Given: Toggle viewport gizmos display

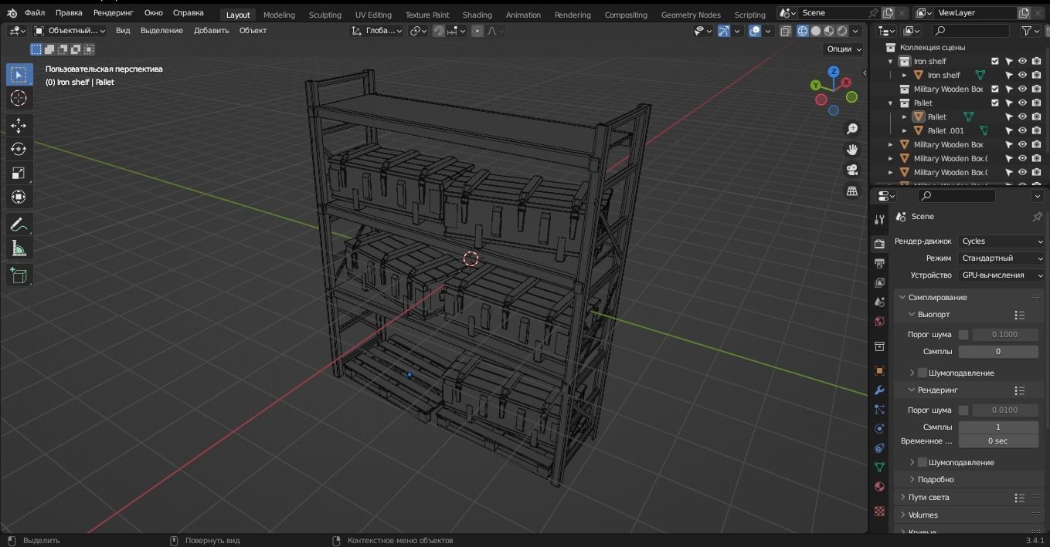Looking at the screenshot, I should pyautogui.click(x=724, y=31).
